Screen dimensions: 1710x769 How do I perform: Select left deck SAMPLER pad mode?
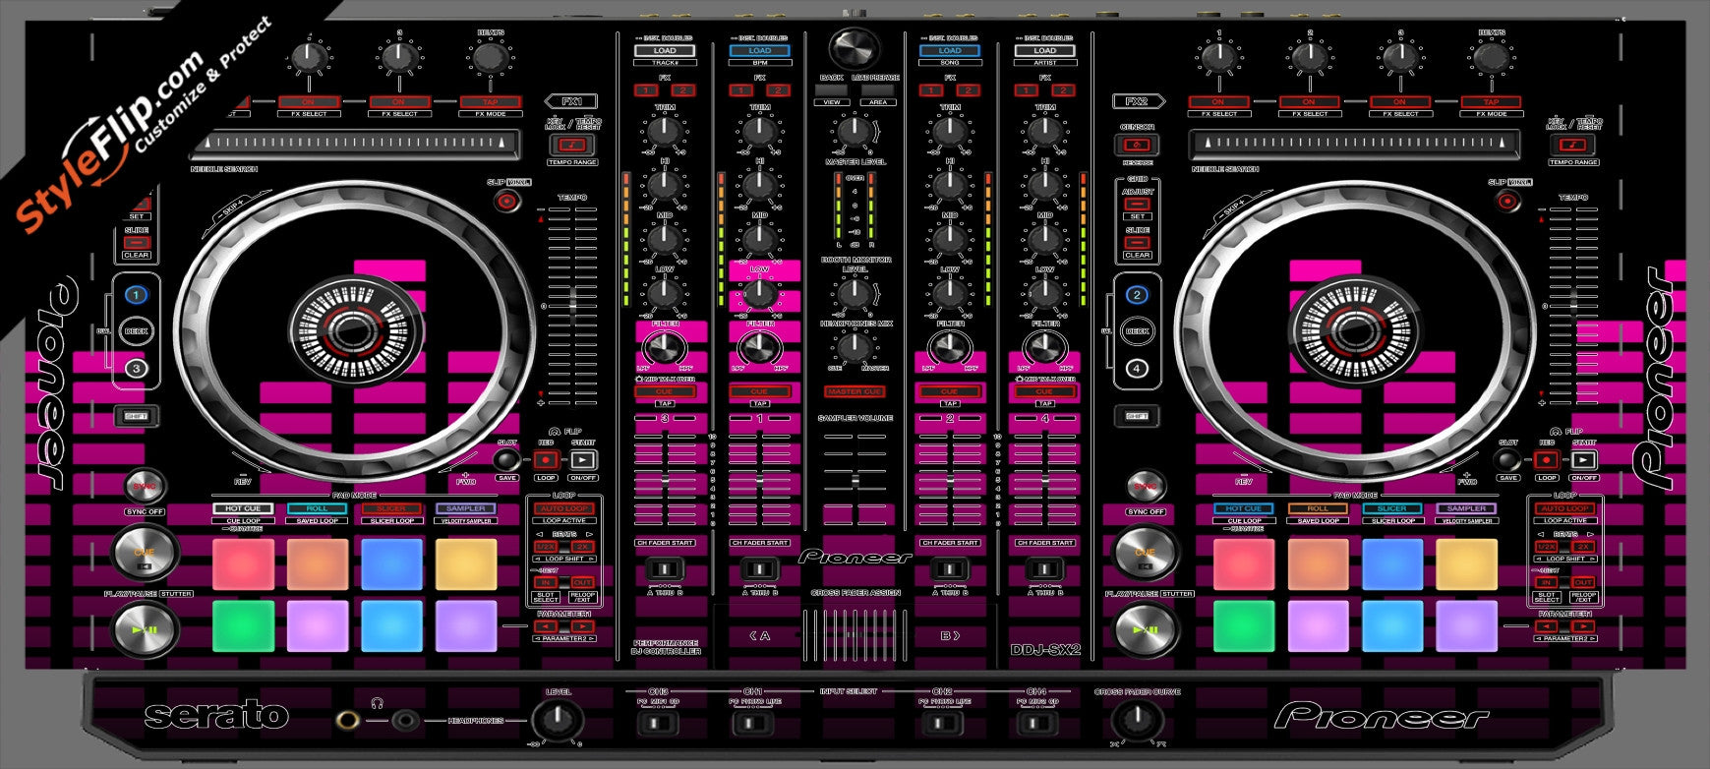coord(466,508)
